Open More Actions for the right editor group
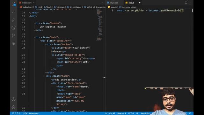This screenshot has width=204, height=115. coord(190,3)
